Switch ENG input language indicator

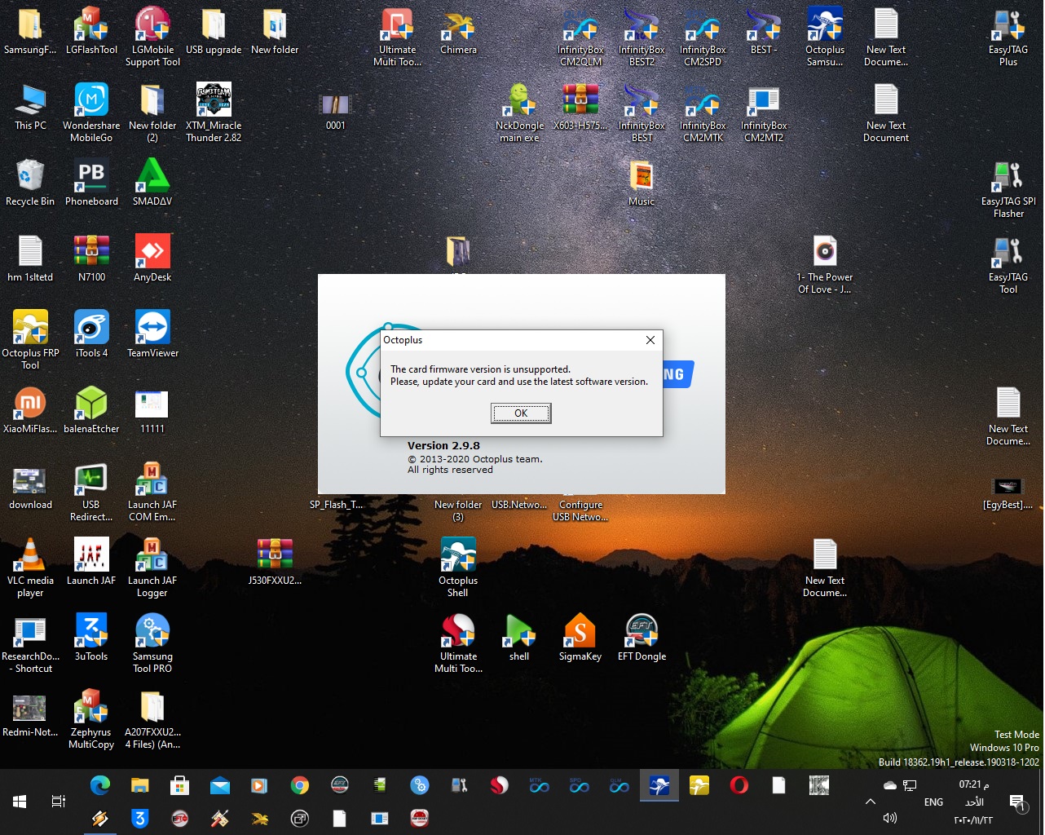(x=934, y=802)
